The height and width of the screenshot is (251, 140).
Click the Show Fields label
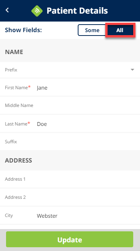pyautogui.click(x=23, y=30)
